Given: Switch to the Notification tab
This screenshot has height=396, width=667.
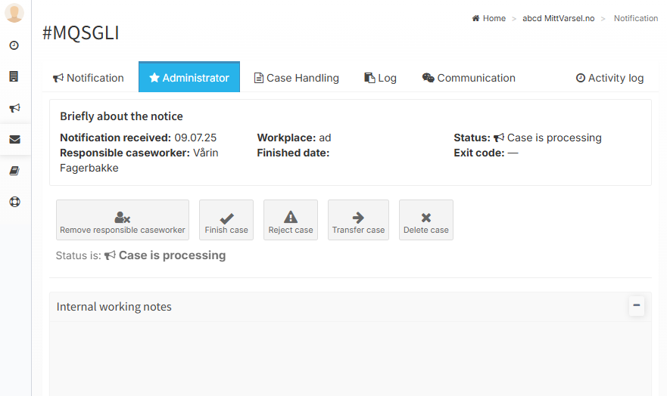Looking at the screenshot, I should point(89,78).
